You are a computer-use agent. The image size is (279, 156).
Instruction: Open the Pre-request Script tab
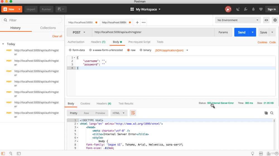[x=139, y=42]
